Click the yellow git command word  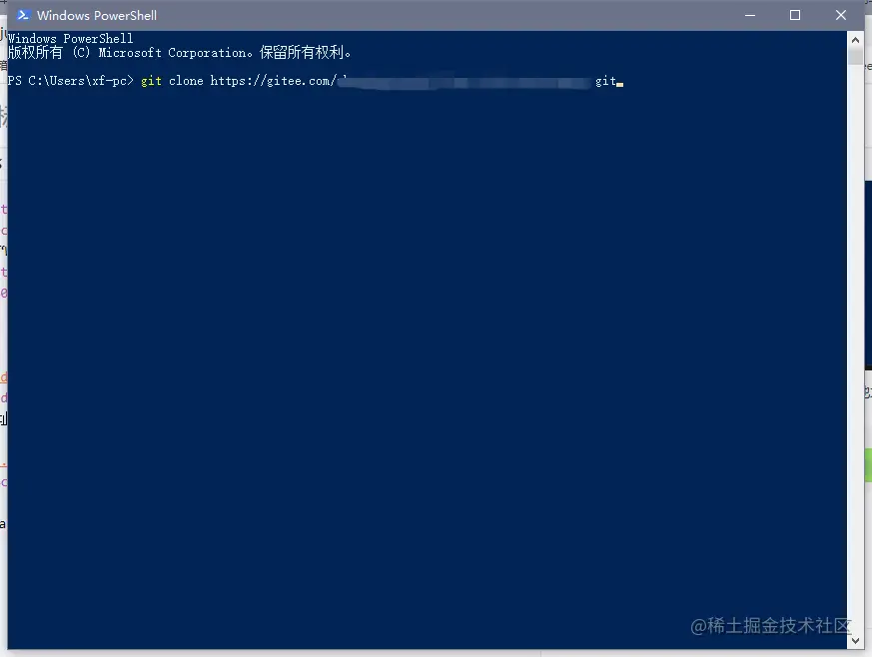(x=151, y=81)
